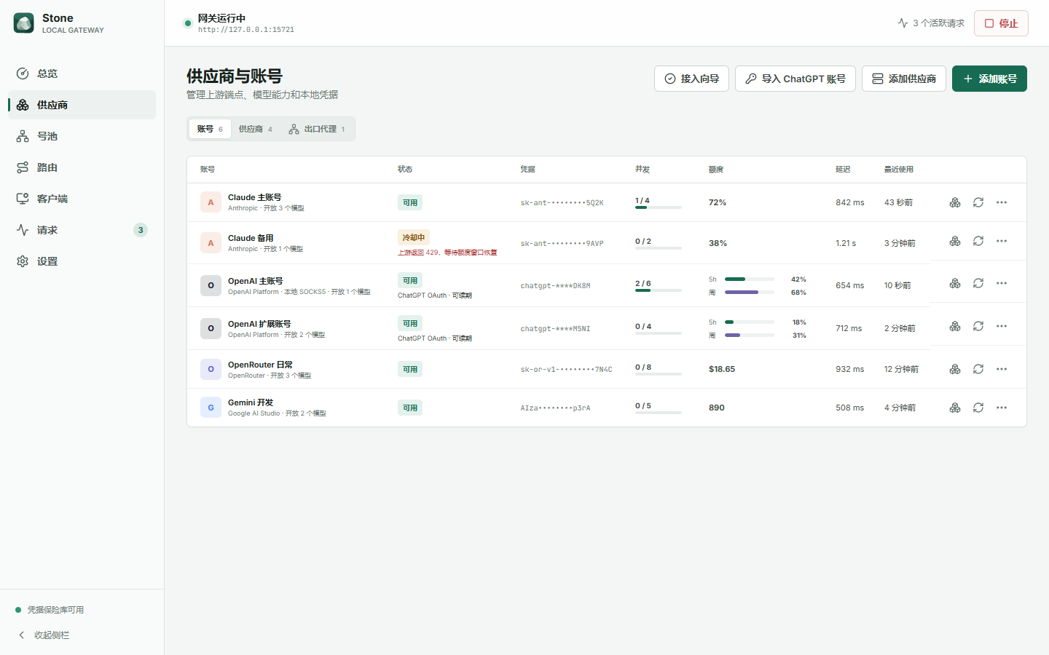The width and height of the screenshot is (1049, 655).
Task: Click the OpenAI 扩展账号 avatar icon
Action: 211,328
